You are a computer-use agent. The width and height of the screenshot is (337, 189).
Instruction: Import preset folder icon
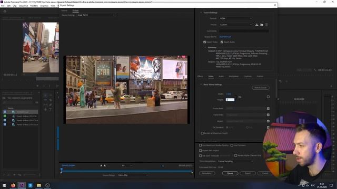(262, 25)
